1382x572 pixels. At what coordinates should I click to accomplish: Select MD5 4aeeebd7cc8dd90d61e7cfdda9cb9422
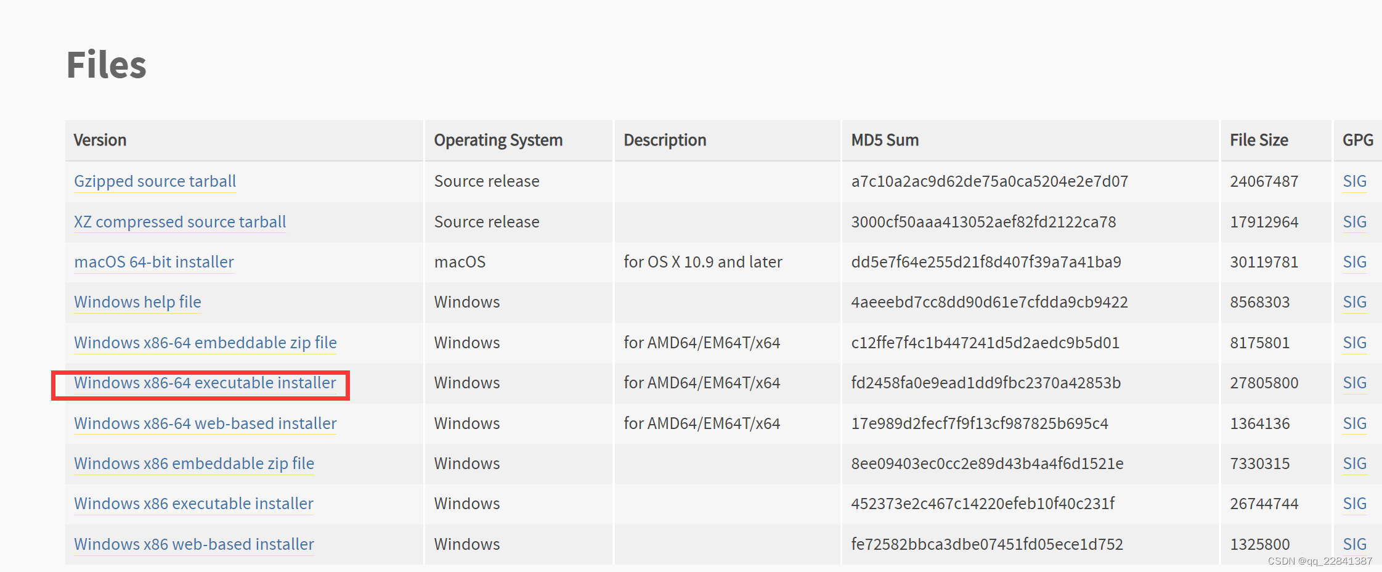[x=990, y=302]
